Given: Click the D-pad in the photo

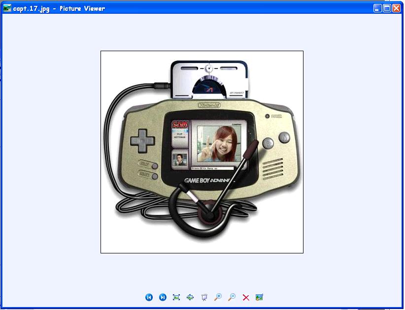Looking at the screenshot, I should pyautogui.click(x=142, y=139).
